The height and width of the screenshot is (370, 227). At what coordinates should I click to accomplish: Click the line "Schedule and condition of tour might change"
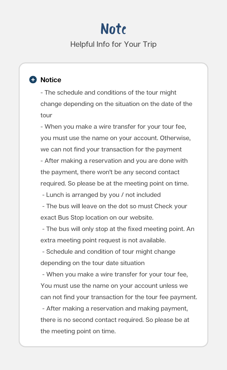(x=109, y=252)
